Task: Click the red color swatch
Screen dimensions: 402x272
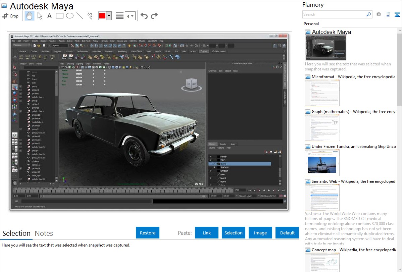Action: (102, 16)
